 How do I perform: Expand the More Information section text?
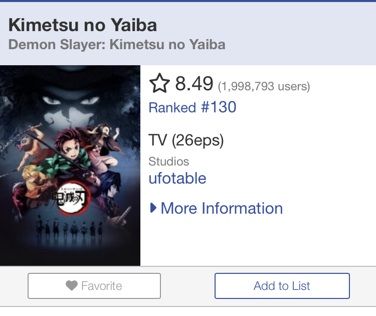222,208
